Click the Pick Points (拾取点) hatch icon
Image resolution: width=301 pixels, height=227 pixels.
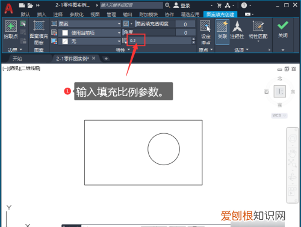click(11, 26)
